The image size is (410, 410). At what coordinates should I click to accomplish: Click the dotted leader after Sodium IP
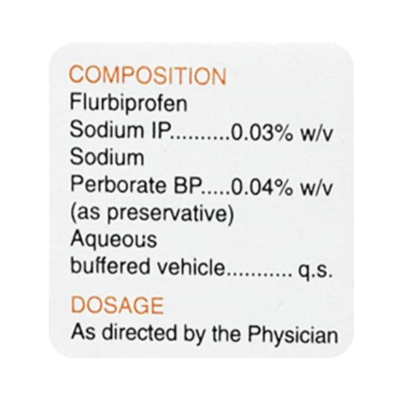click(200, 135)
